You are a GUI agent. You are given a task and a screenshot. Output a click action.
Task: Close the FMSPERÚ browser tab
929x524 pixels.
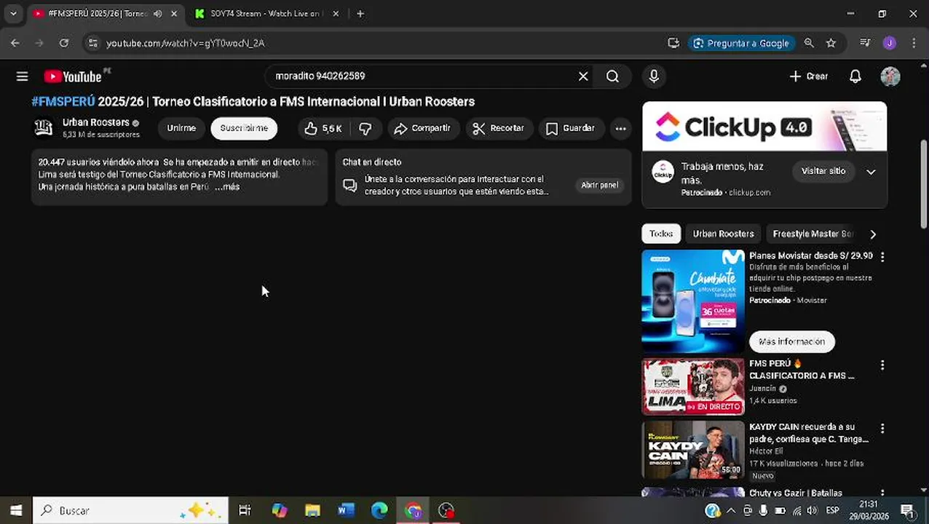pos(173,14)
